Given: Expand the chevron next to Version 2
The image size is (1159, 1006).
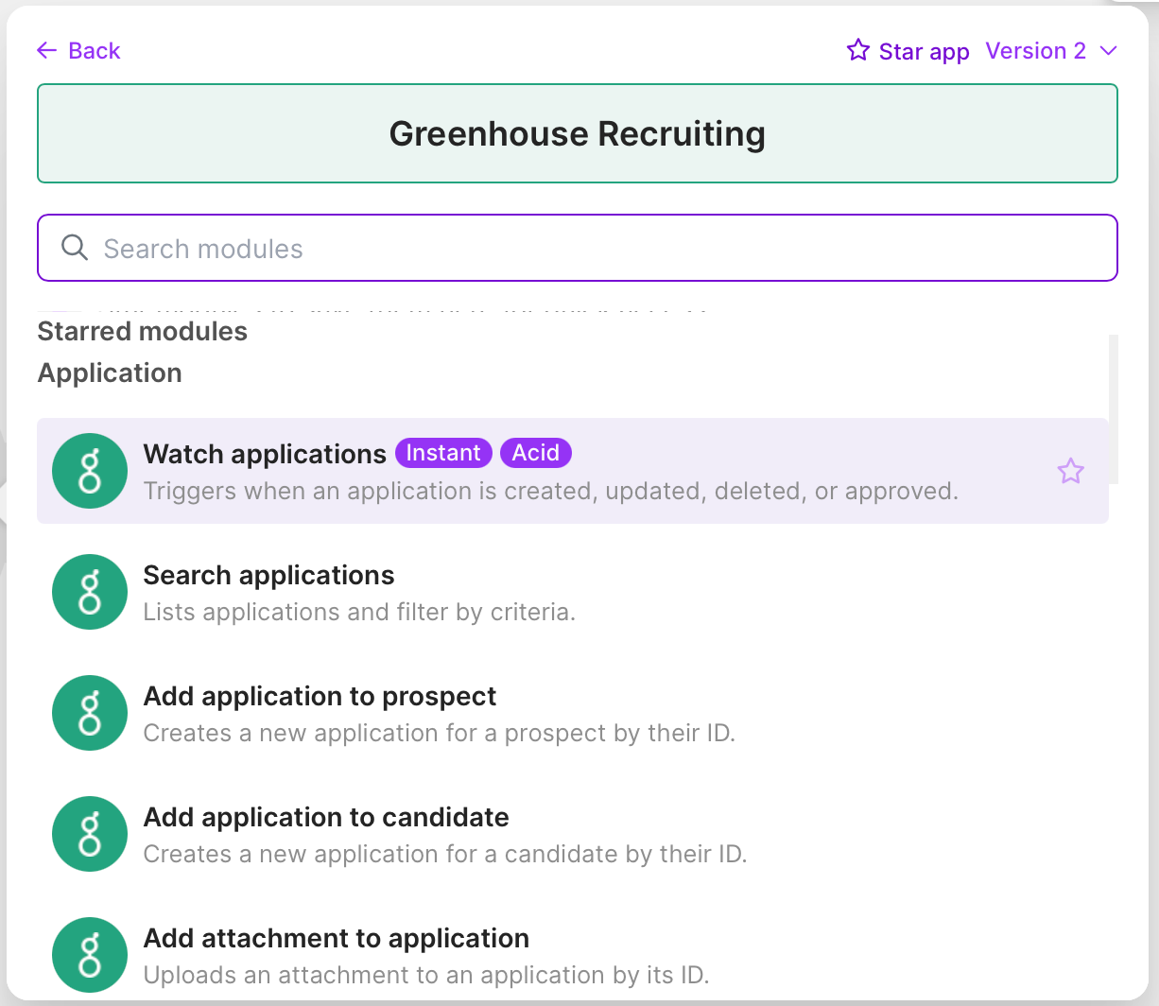Looking at the screenshot, I should point(1109,51).
